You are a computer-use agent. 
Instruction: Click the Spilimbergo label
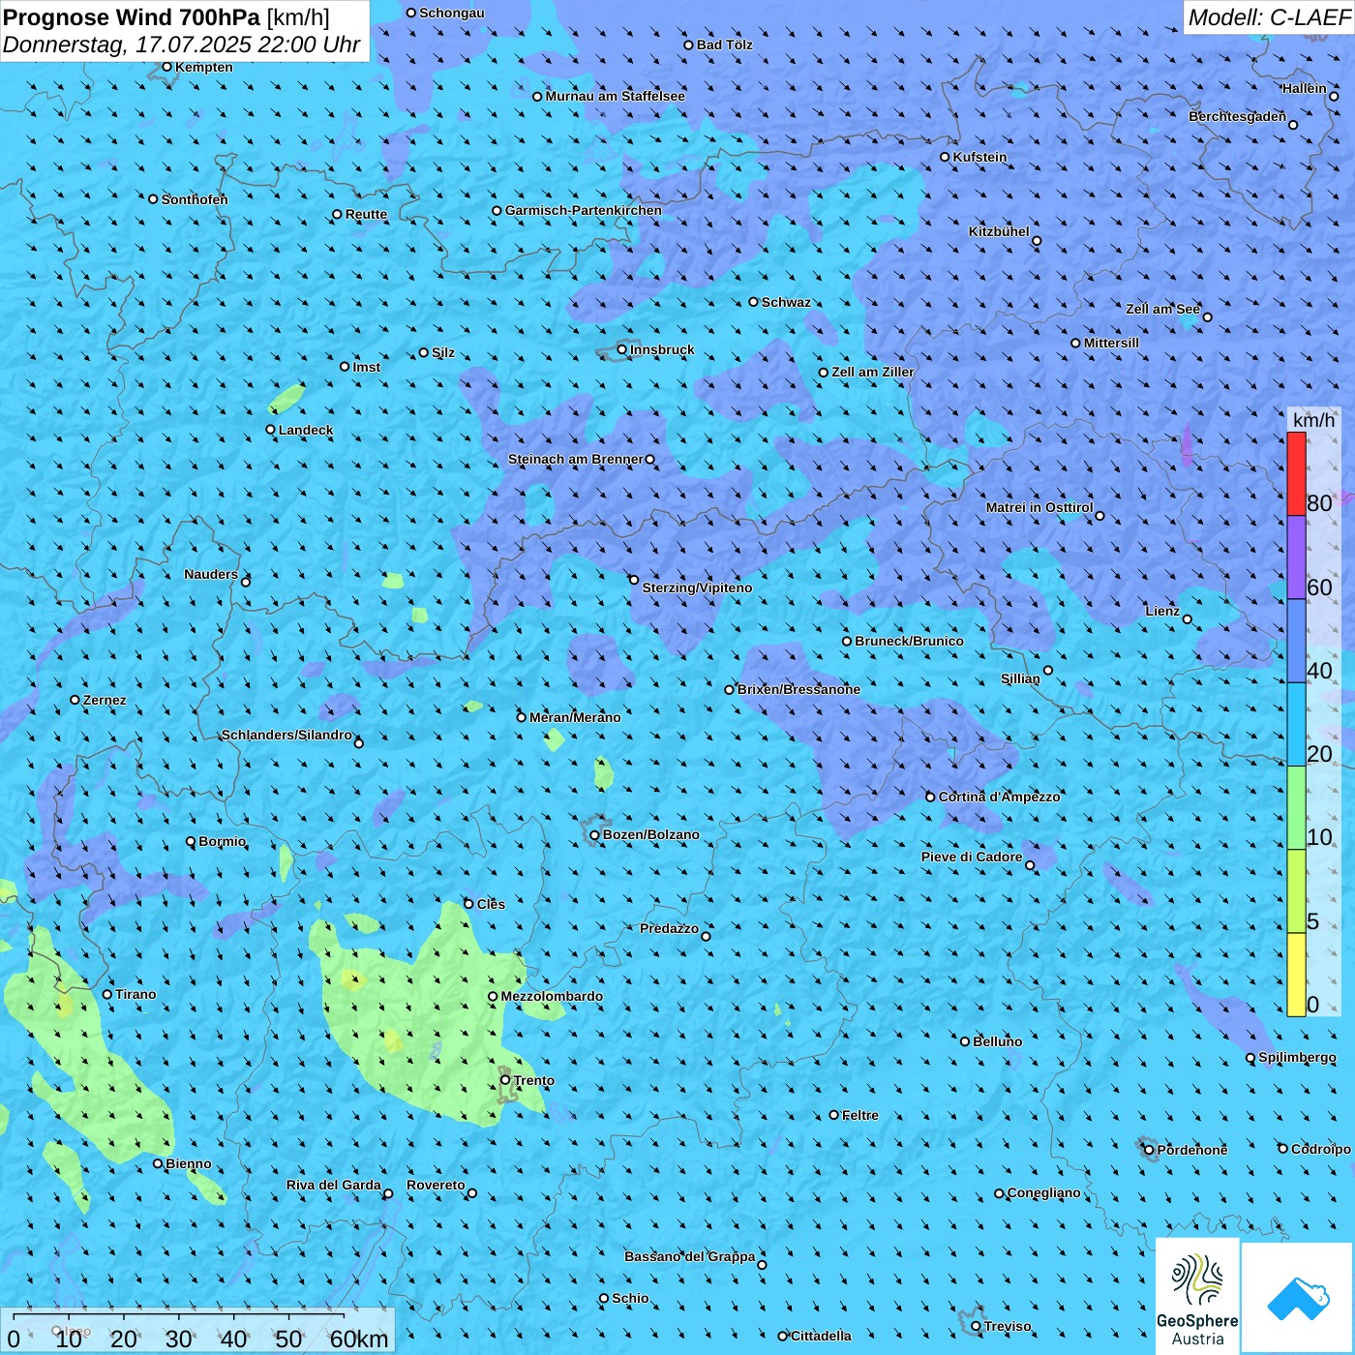click(x=1297, y=1057)
